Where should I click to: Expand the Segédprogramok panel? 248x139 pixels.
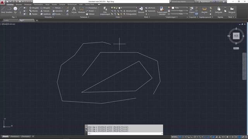pos(206,17)
